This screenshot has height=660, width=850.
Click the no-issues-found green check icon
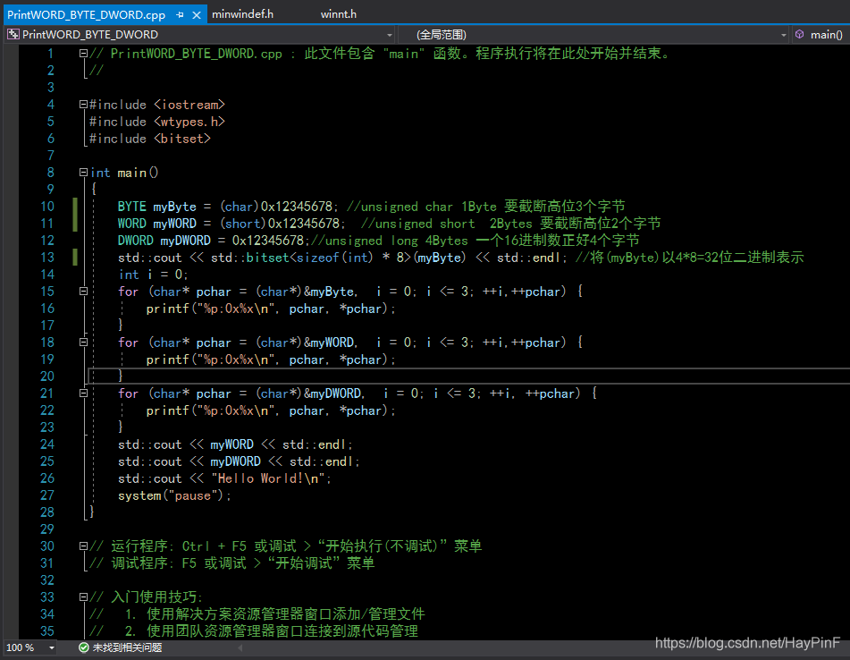[83, 647]
